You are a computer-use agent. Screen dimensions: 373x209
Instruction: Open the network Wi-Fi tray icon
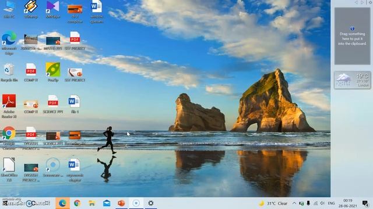[x=315, y=203]
